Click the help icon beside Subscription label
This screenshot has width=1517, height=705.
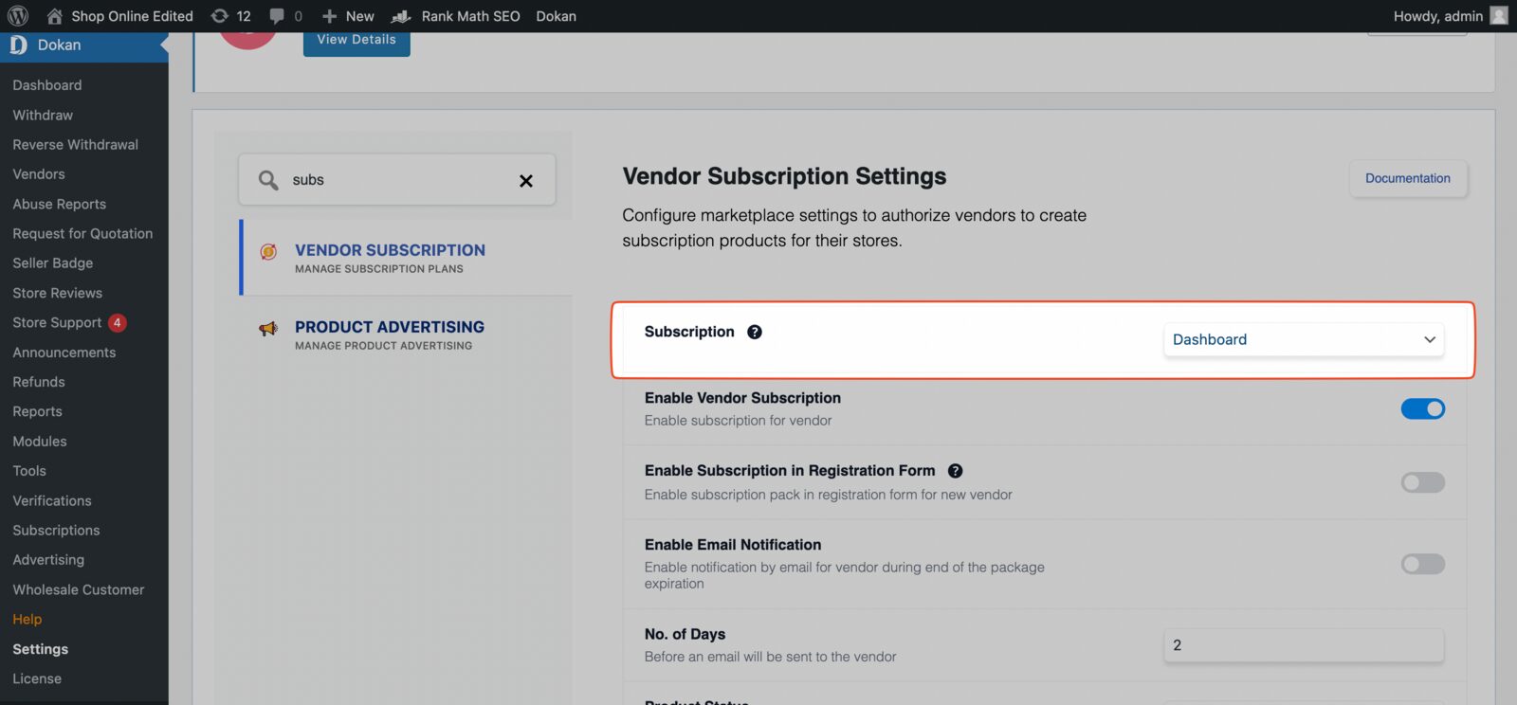coord(755,332)
